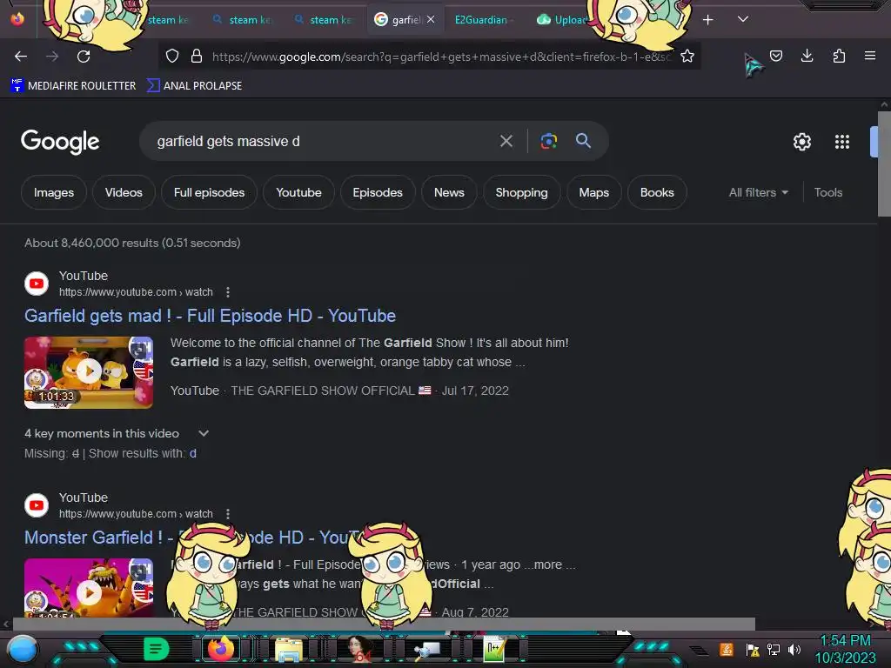The width and height of the screenshot is (891, 668).
Task: Open Garfield gets mad Full Episode link
Action: tap(211, 316)
